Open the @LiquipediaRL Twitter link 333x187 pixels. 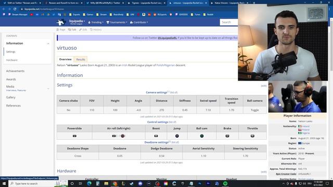pyautogui.click(x=167, y=38)
